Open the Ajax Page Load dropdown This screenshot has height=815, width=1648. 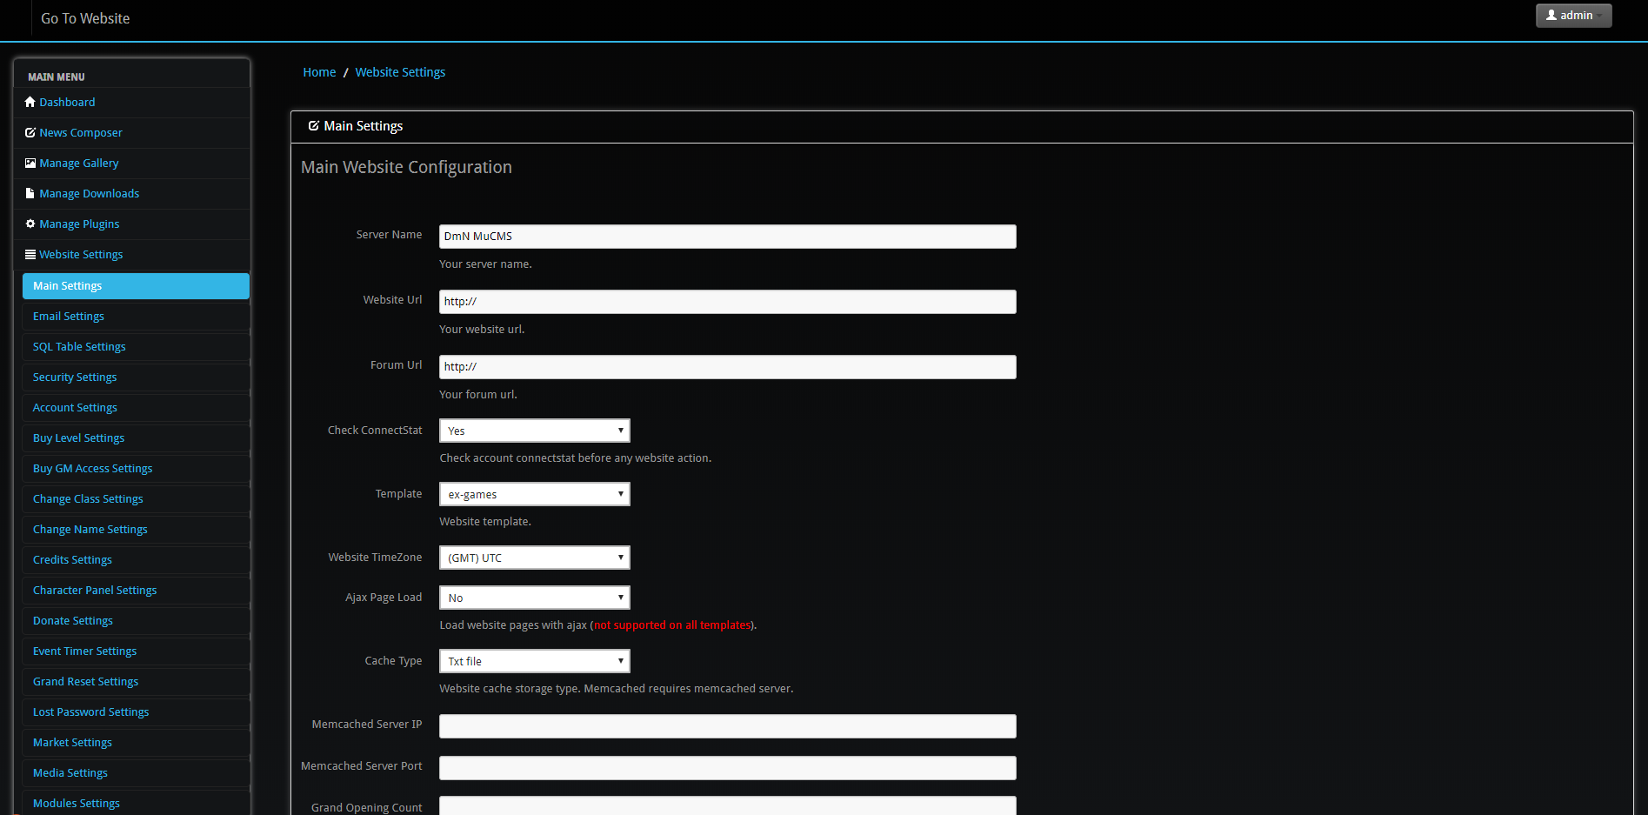pyautogui.click(x=534, y=598)
